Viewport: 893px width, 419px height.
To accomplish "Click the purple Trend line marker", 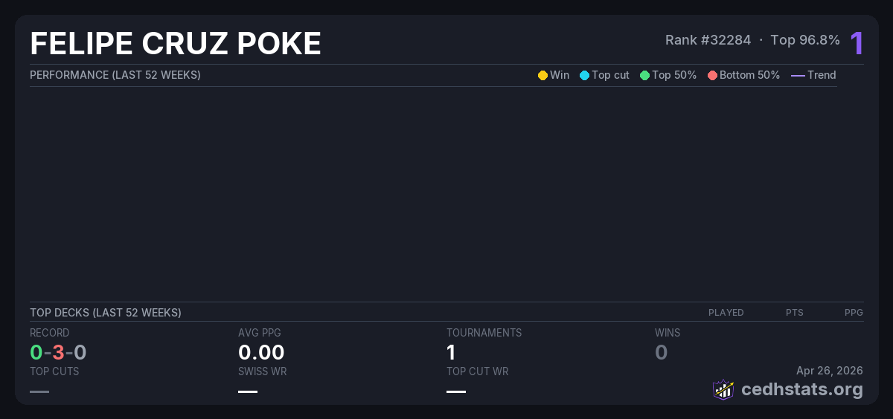I will pos(797,75).
